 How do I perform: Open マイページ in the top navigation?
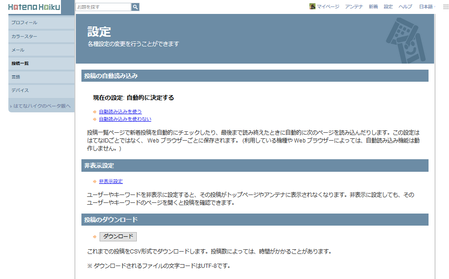coord(328,6)
